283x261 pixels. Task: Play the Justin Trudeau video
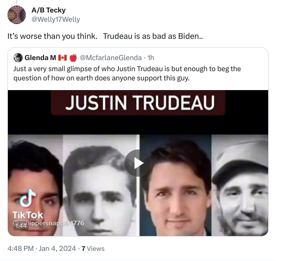click(138, 163)
